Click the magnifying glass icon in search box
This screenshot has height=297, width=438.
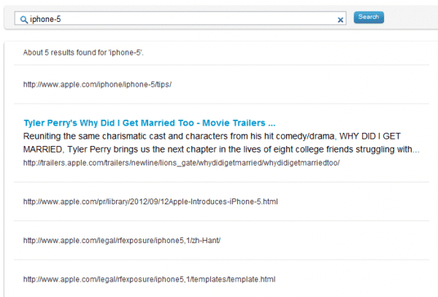tap(24, 19)
